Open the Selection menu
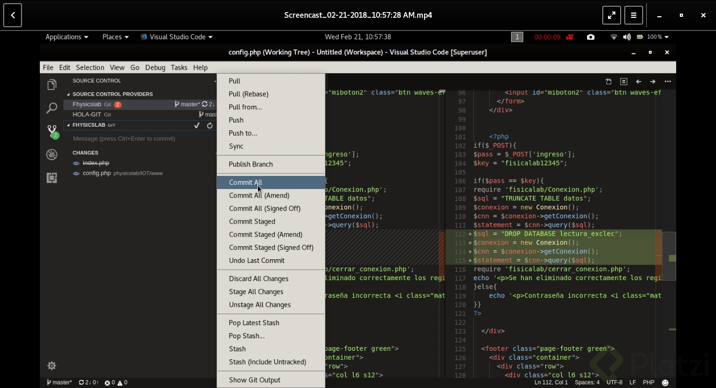Viewport: 716px width, 388px height. pyautogui.click(x=90, y=68)
